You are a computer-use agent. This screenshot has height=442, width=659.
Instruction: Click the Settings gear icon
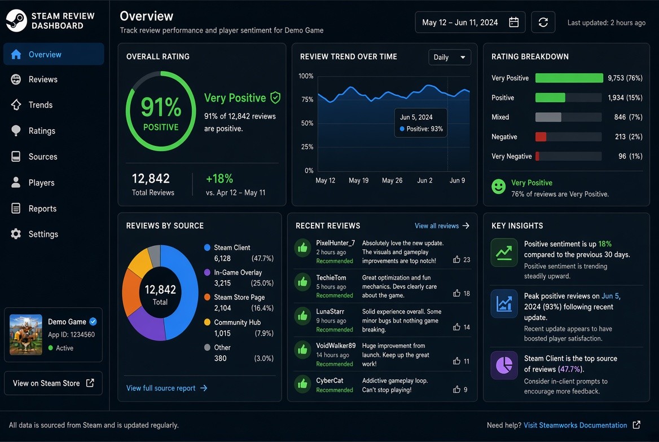click(x=16, y=234)
